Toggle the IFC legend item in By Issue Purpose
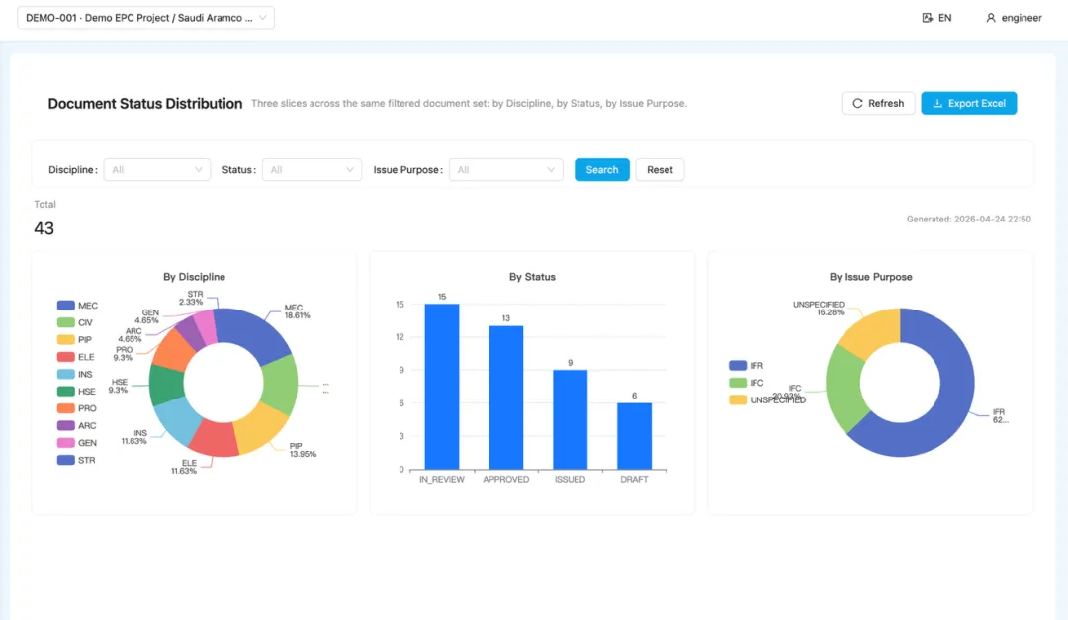1068x620 pixels. 746,383
